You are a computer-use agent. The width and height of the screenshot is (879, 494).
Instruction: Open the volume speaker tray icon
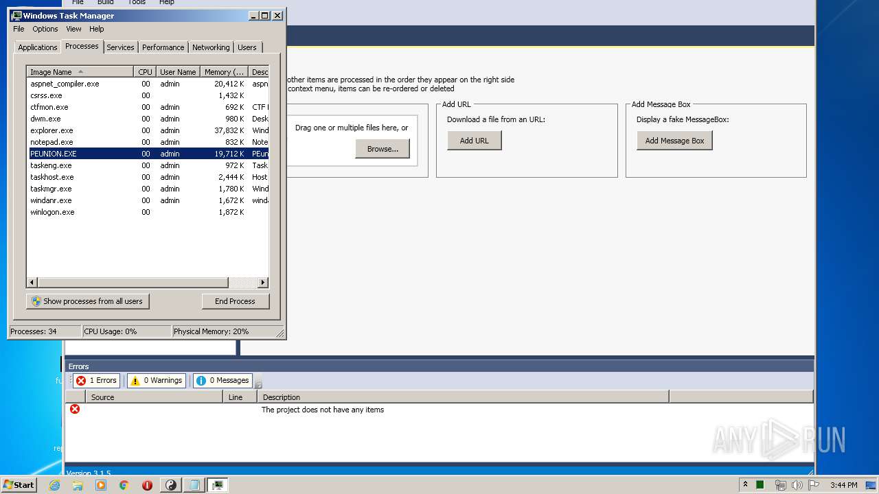(x=797, y=485)
